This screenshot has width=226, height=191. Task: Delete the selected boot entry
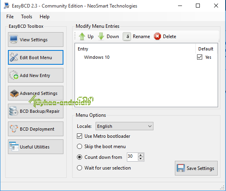pos(165,37)
